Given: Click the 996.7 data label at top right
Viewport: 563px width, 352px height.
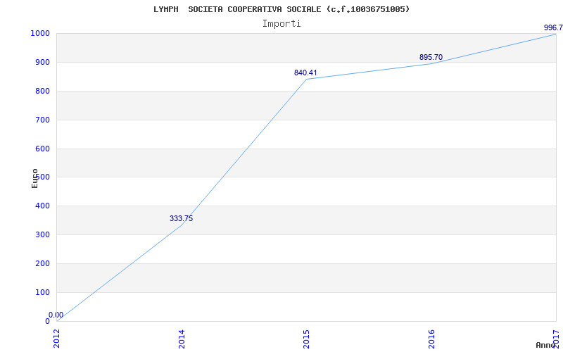Looking at the screenshot, I should click(552, 27).
